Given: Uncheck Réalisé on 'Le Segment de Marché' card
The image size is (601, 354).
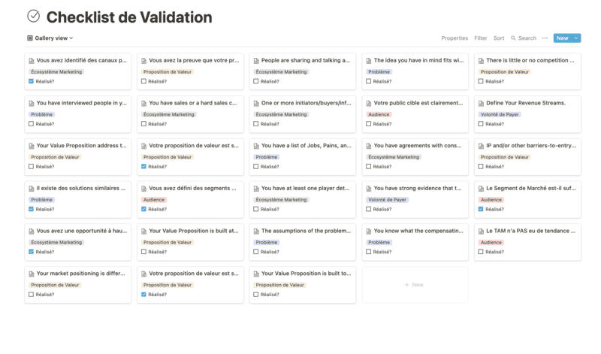Looking at the screenshot, I should tap(481, 209).
